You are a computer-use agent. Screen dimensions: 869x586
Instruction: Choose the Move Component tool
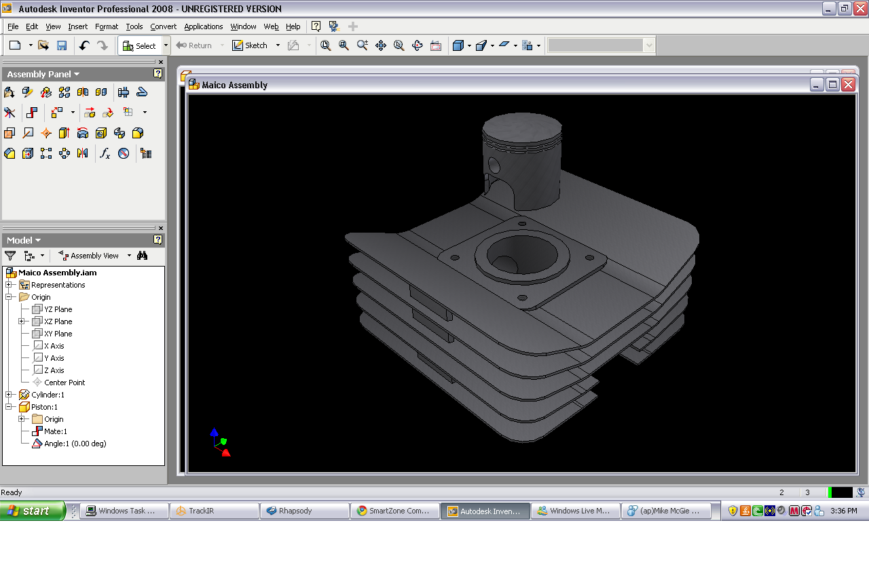click(90, 113)
